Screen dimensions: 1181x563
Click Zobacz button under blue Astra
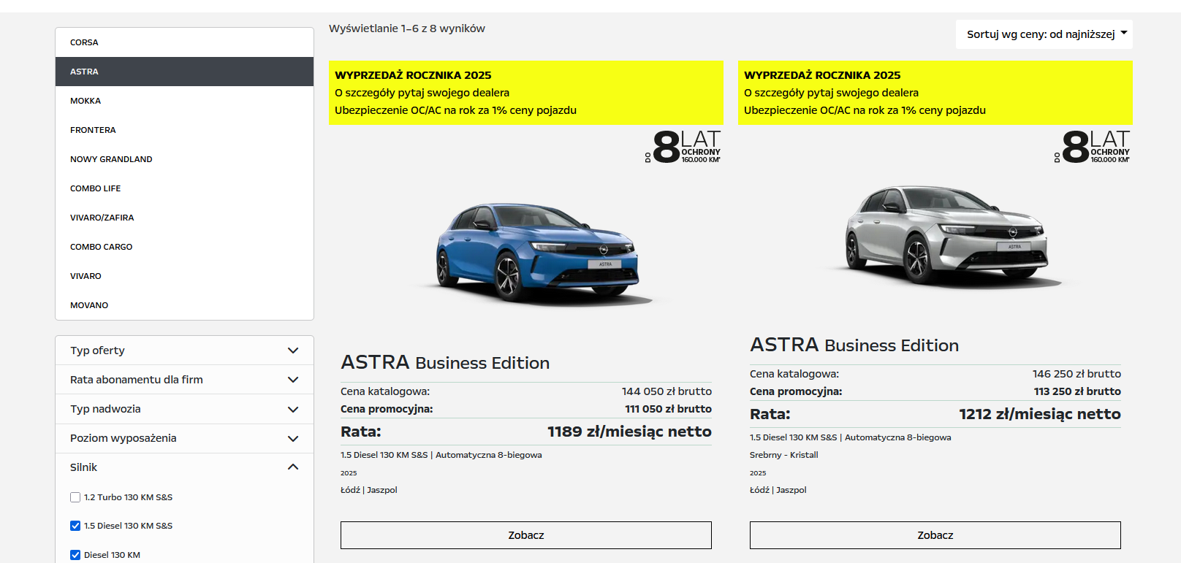tap(525, 535)
